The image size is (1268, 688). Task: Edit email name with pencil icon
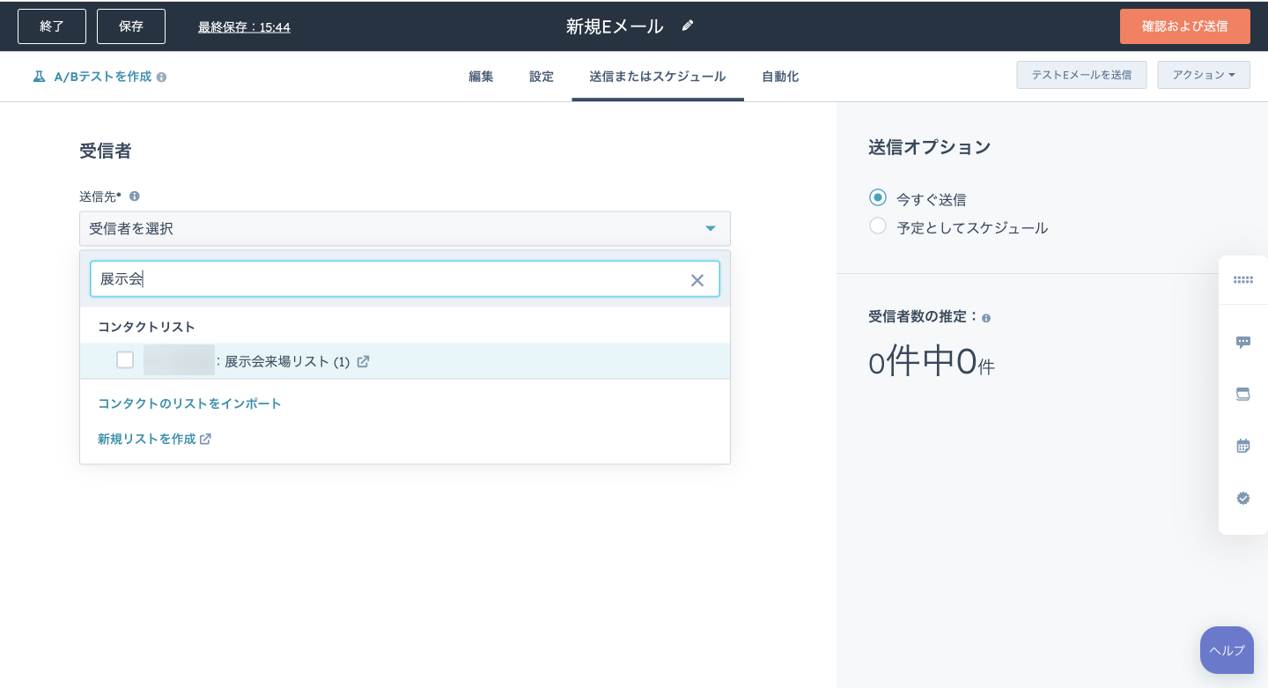click(688, 26)
